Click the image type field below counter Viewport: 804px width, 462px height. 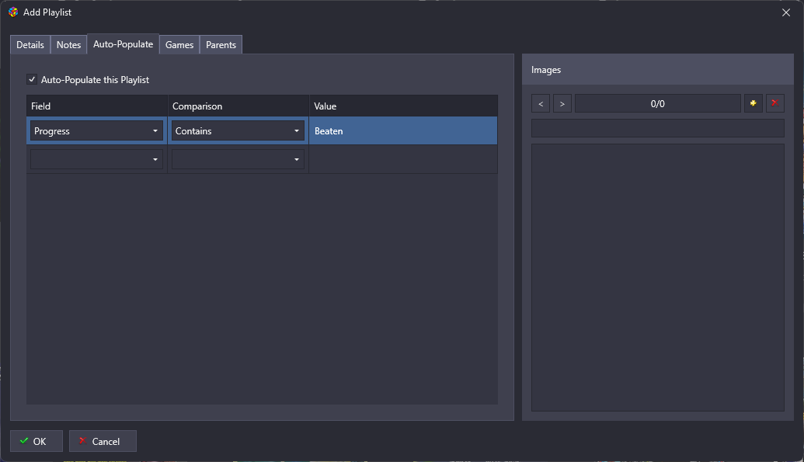click(658, 128)
